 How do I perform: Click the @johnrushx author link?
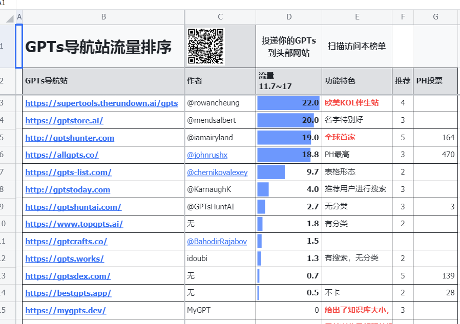[x=207, y=155]
